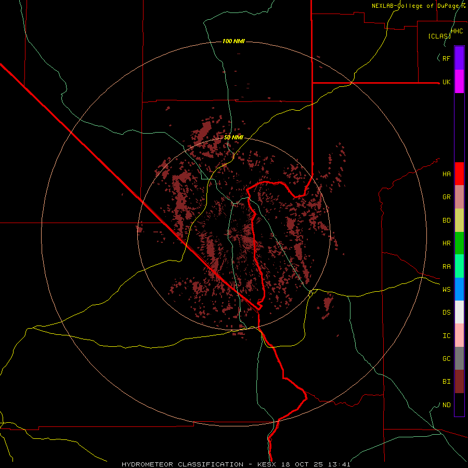This screenshot has height=468, width=468.
Task: Select the BD yellow legend swatch
Action: click(x=459, y=220)
